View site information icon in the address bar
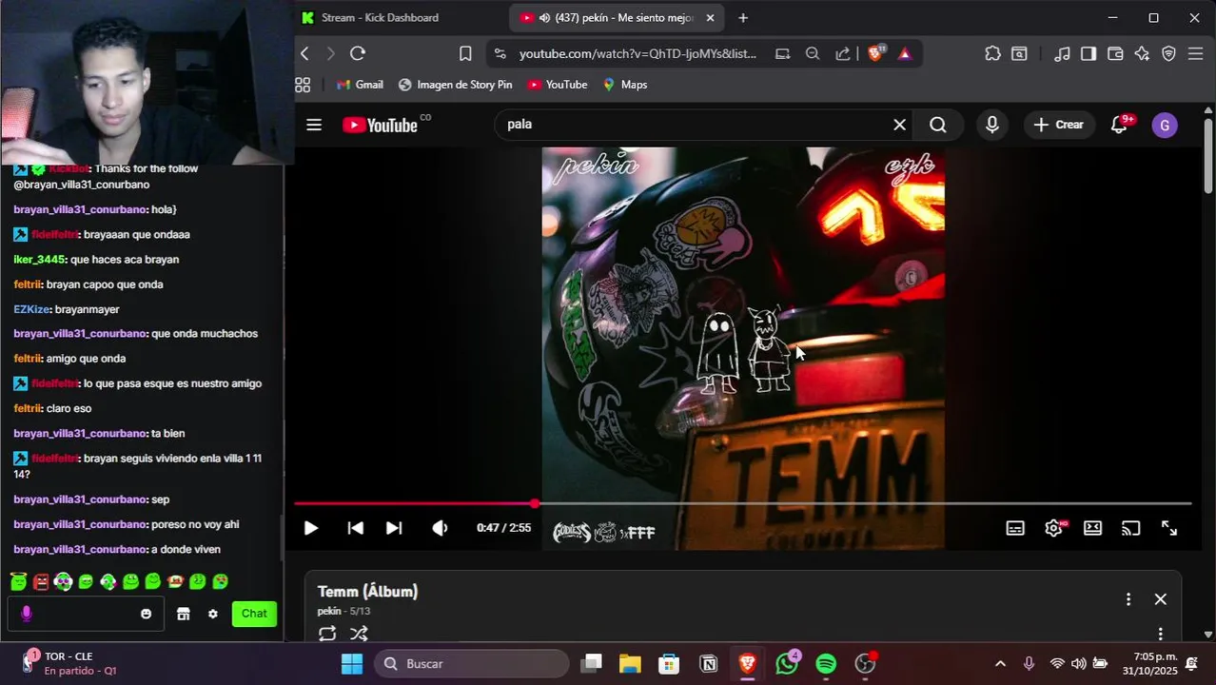Image resolution: width=1216 pixels, height=685 pixels. pos(500,53)
